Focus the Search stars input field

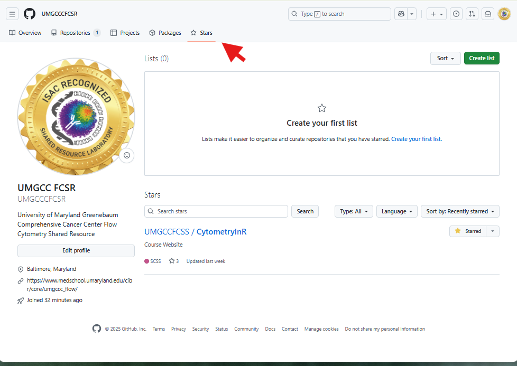216,211
